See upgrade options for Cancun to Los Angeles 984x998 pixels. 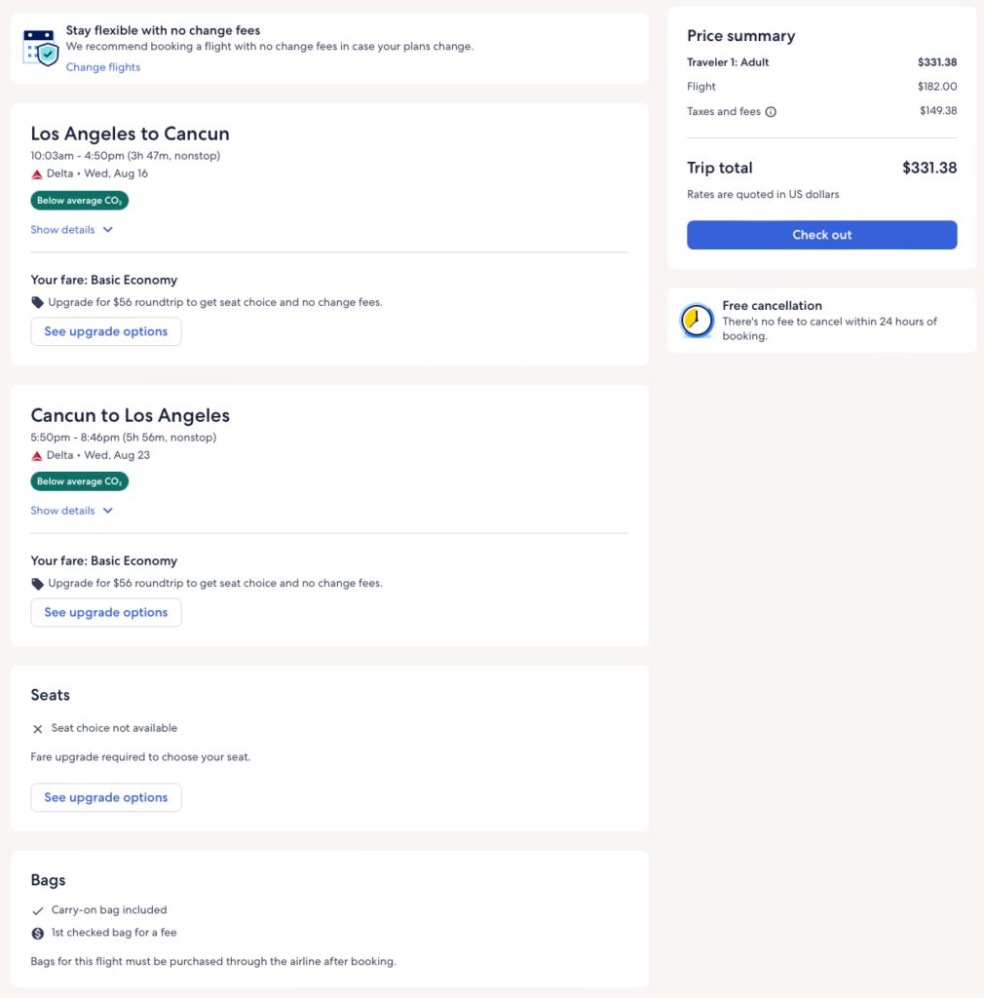tap(106, 612)
